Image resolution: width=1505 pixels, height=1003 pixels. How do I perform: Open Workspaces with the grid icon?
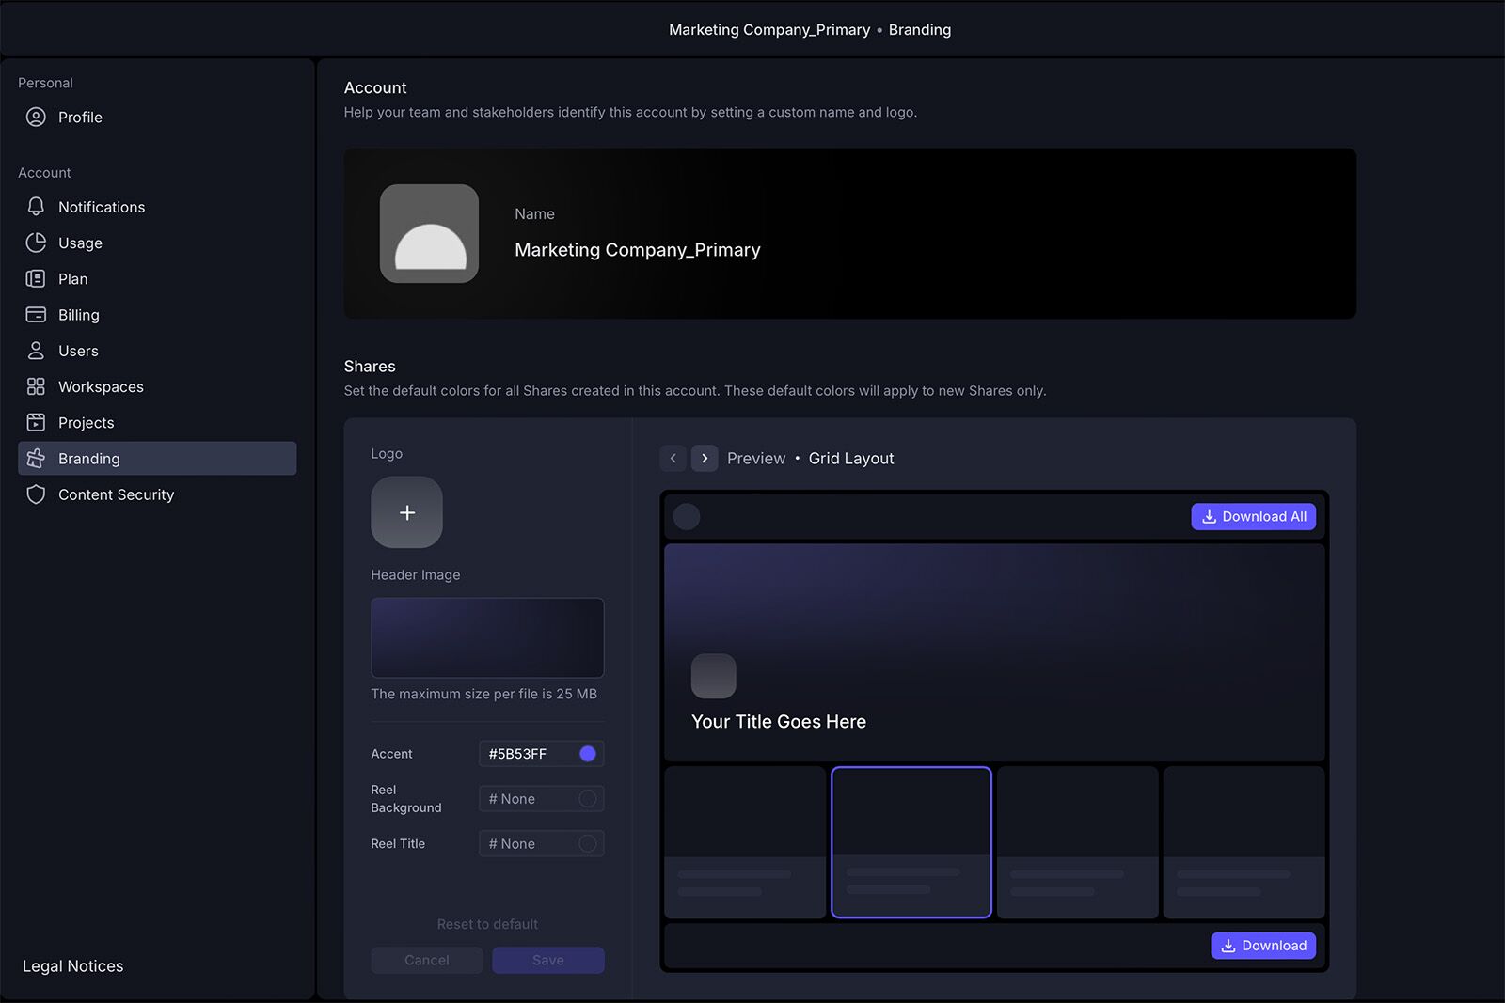[36, 385]
